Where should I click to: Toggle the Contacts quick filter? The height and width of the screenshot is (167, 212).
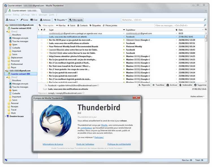pyautogui.click(x=82, y=25)
